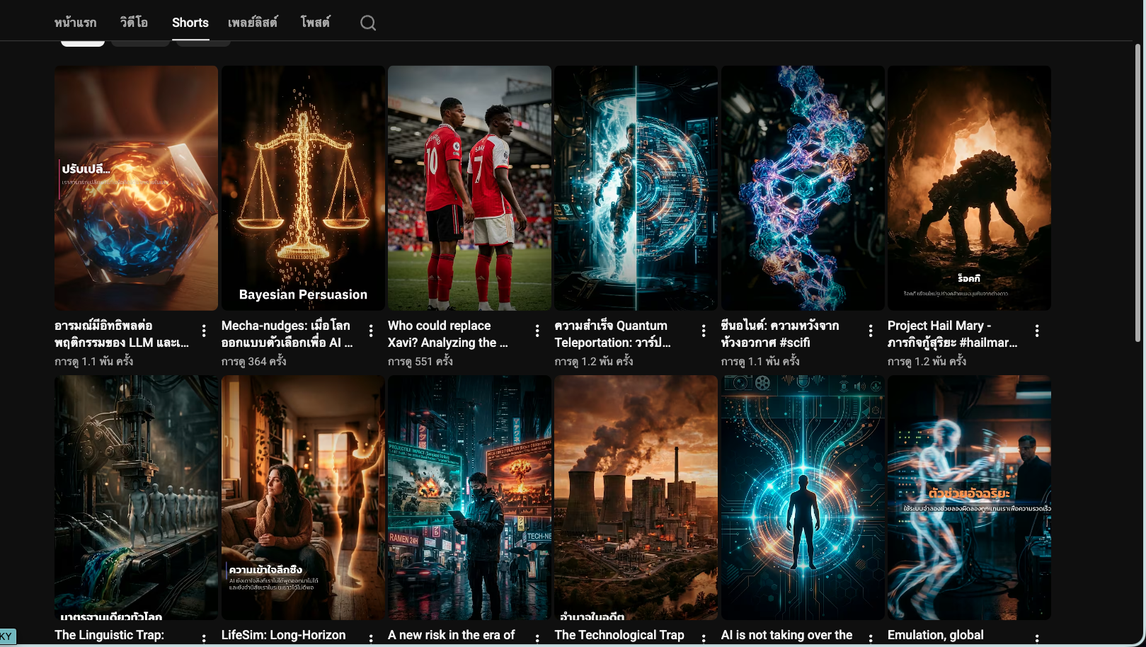
Task: Open the two footballers in red short
Action: click(469, 188)
